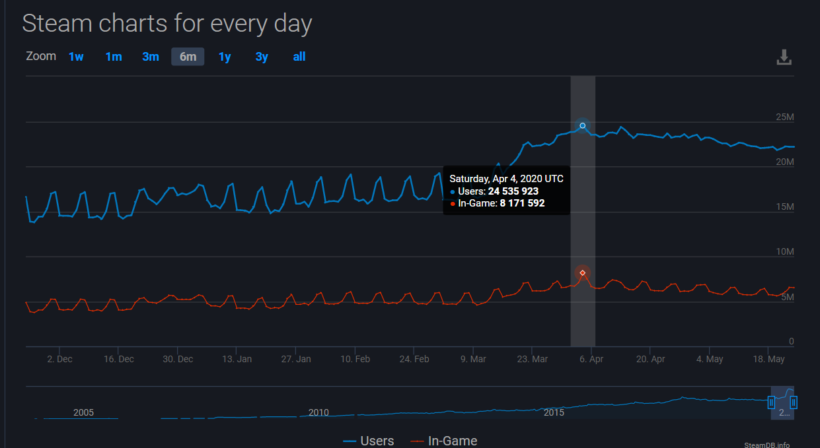
Task: Click the active 6m zoom button
Action: tap(188, 57)
